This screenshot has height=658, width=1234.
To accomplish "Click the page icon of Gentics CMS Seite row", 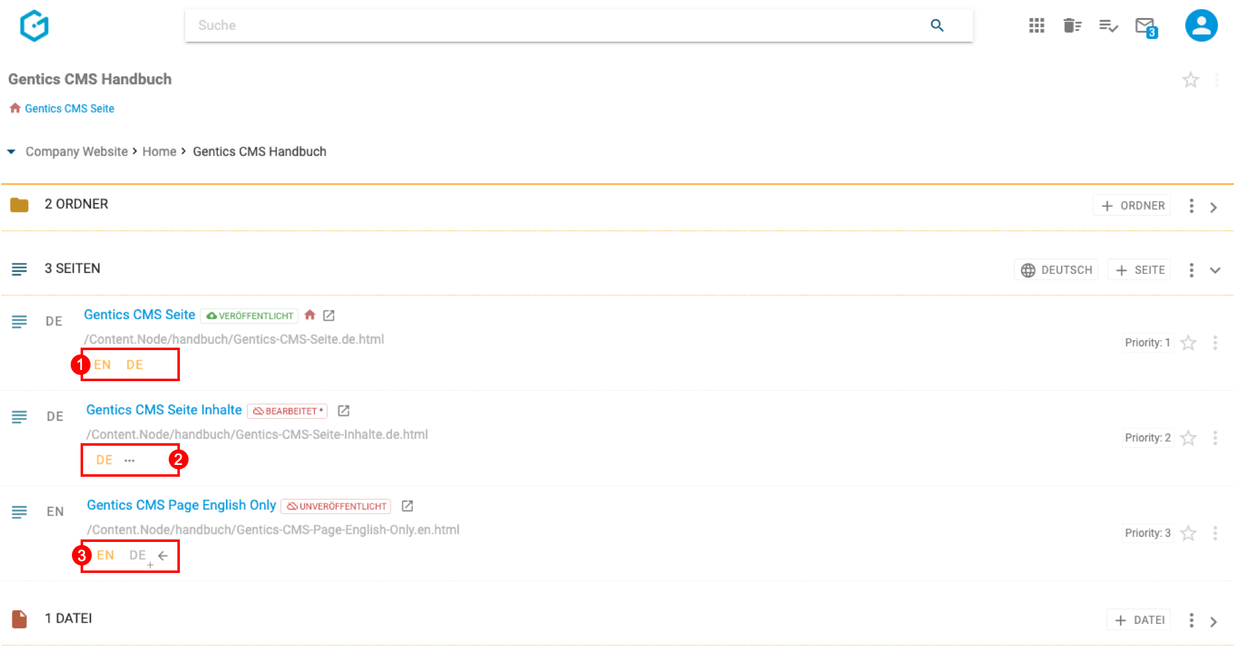I will click(19, 322).
